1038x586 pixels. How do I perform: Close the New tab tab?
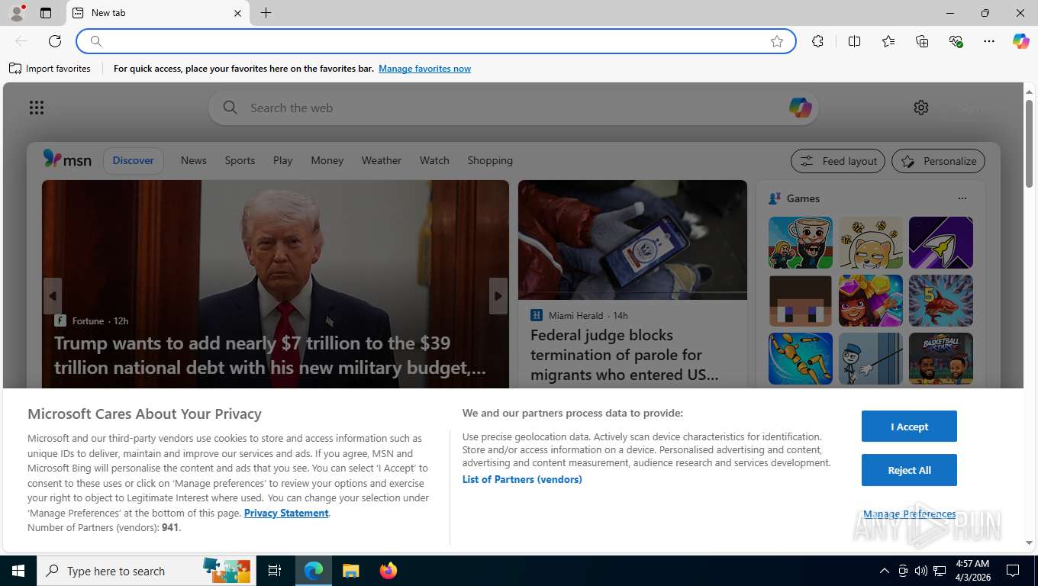237,13
